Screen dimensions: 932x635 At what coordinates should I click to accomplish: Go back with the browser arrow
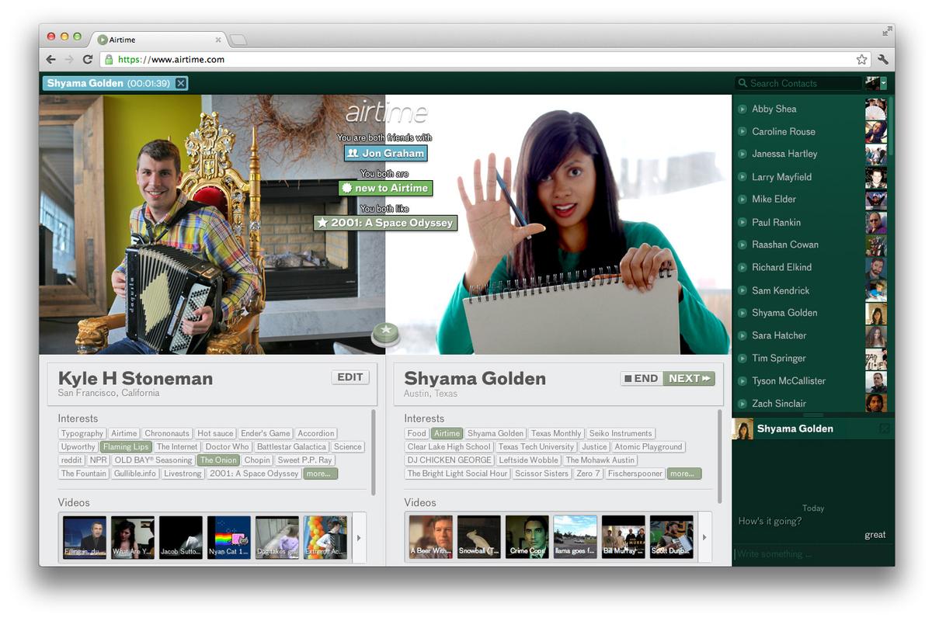coord(51,59)
